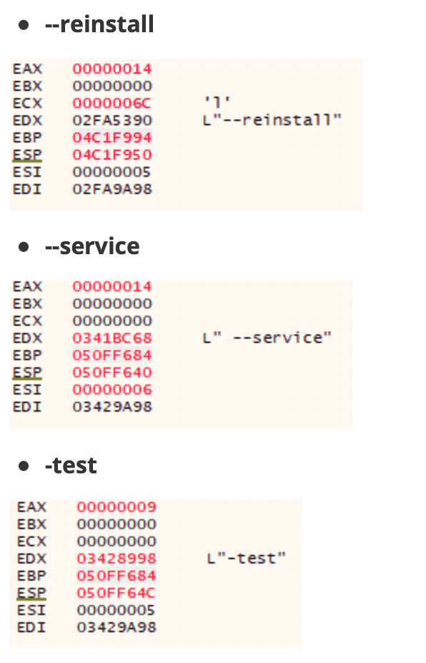This screenshot has width=426, height=663.
Task: Click underlined ESP register in reinstall dump
Action: pyautogui.click(x=27, y=155)
